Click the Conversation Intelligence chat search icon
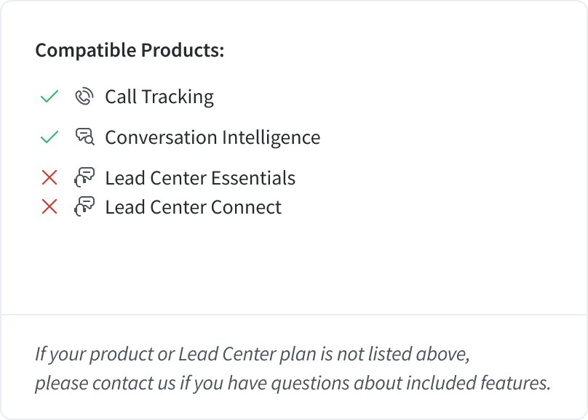This screenshot has height=420, width=588. tap(84, 137)
